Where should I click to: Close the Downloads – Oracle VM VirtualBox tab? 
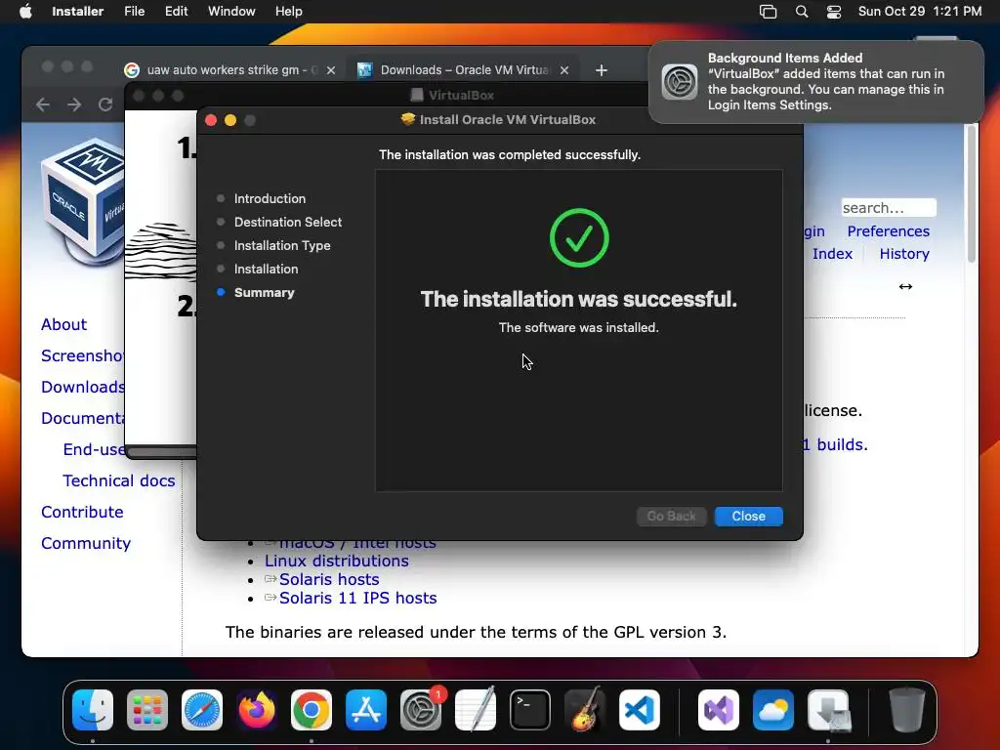[564, 70]
